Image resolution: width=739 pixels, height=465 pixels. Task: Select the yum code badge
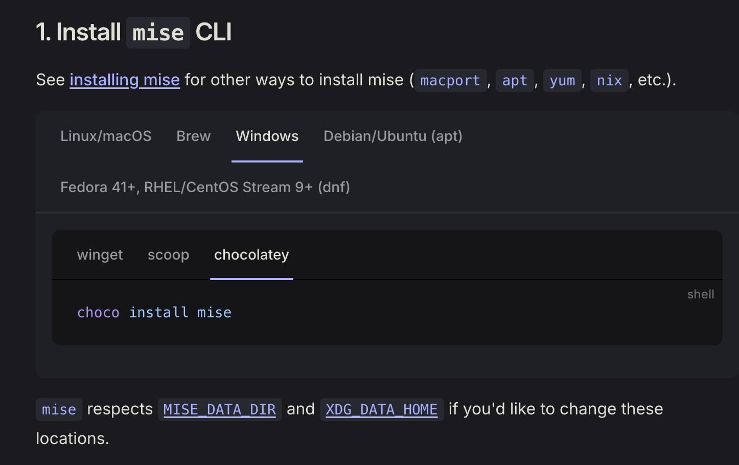click(562, 80)
